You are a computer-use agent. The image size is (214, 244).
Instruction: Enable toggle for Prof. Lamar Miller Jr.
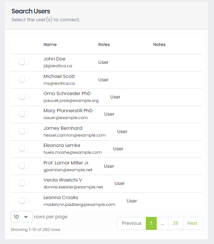pos(24,166)
